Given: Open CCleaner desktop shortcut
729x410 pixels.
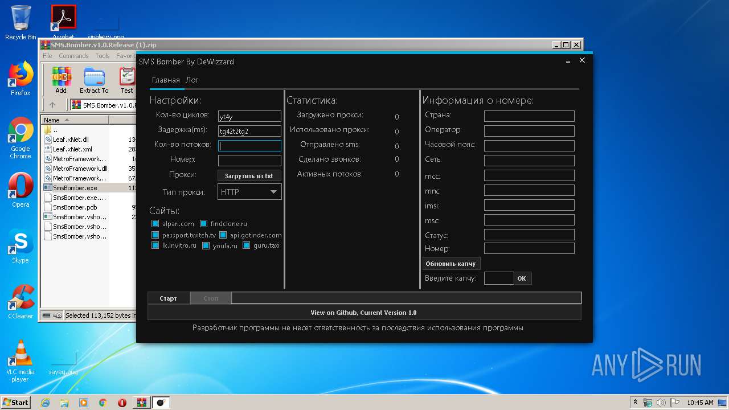Looking at the screenshot, I should pos(21,302).
